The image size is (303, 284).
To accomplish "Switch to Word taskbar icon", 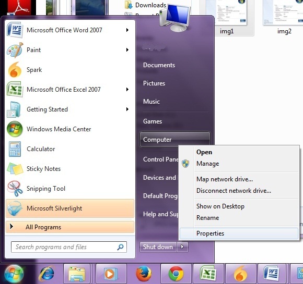I will pyautogui.click(x=272, y=274).
